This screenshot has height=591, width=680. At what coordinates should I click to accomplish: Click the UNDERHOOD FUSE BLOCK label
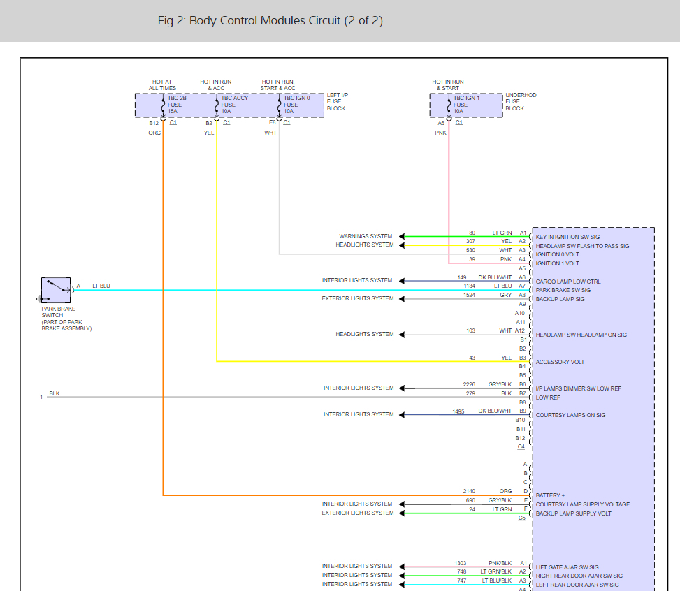[521, 101]
